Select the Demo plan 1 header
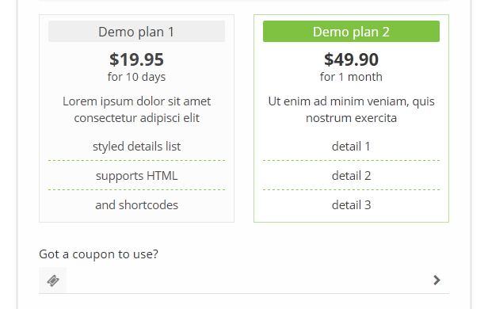The image size is (488, 309). pyautogui.click(x=136, y=32)
